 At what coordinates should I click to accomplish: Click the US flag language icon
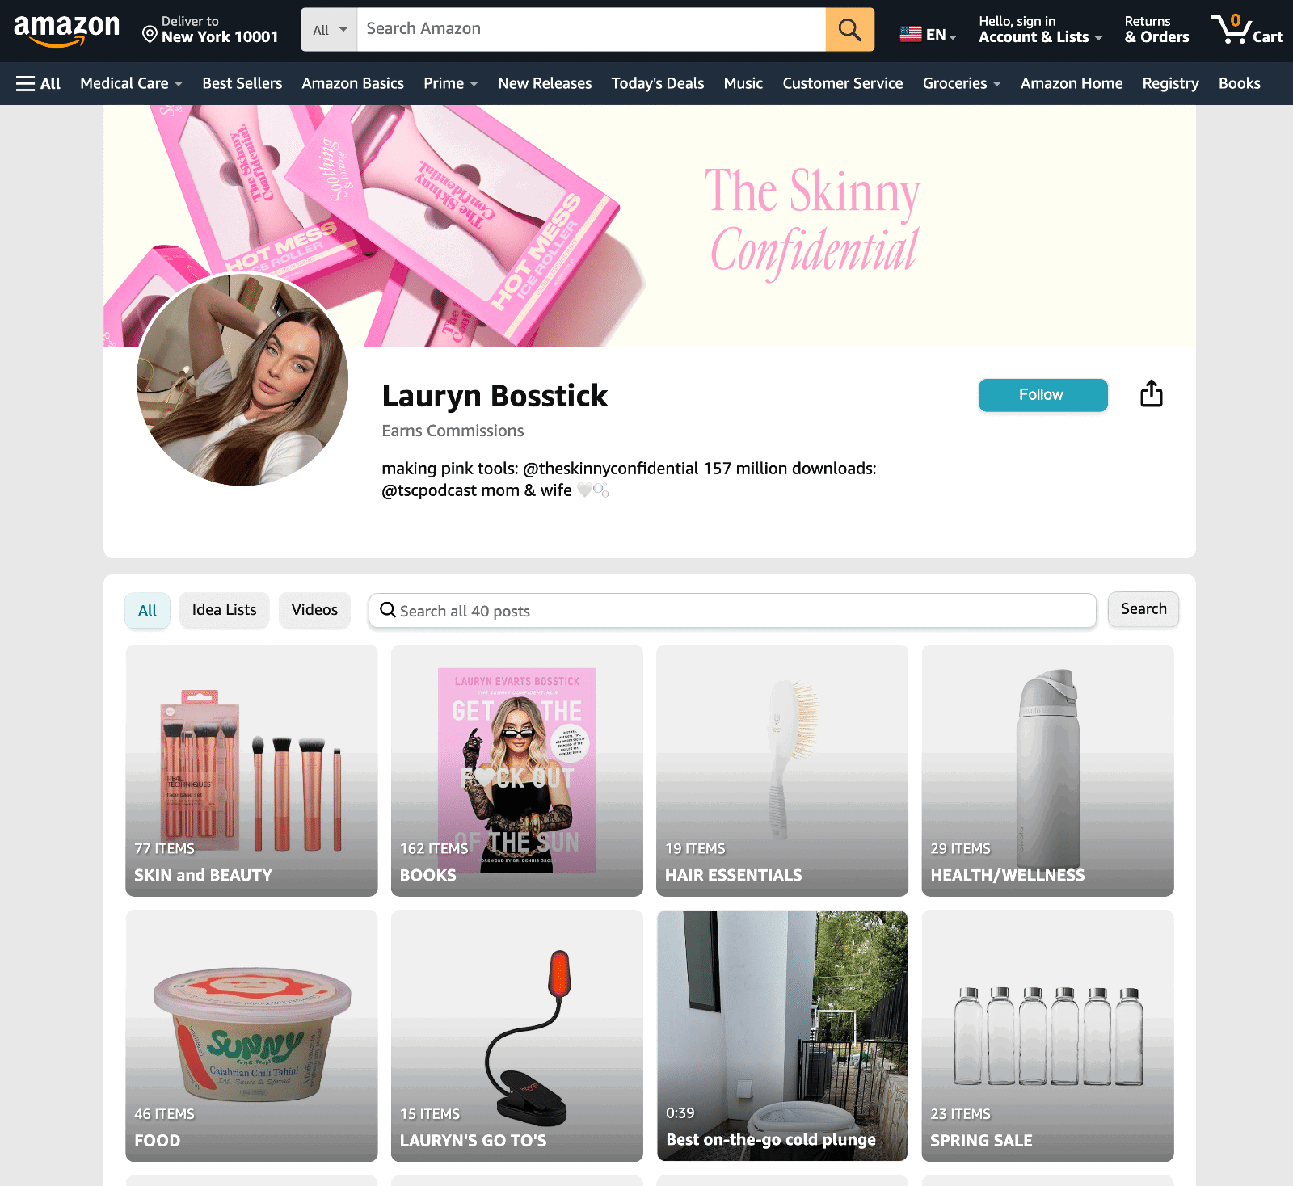pyautogui.click(x=911, y=34)
